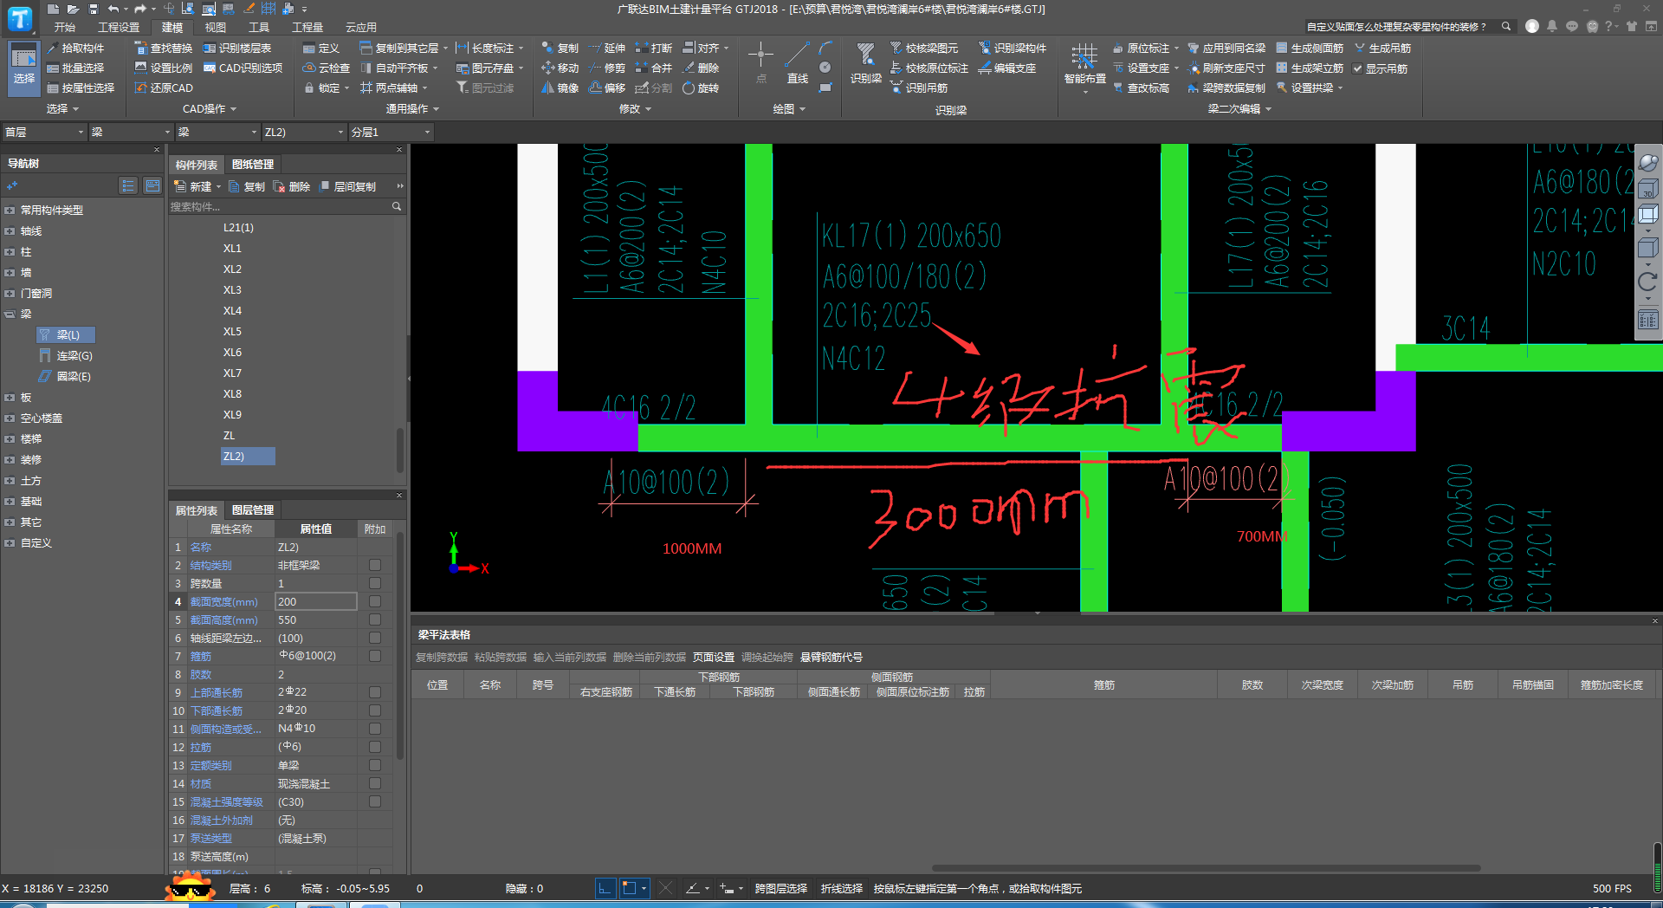The height and width of the screenshot is (908, 1663).
Task: Check the 附加 box for 上部通长筋 row
Action: pyautogui.click(x=375, y=692)
